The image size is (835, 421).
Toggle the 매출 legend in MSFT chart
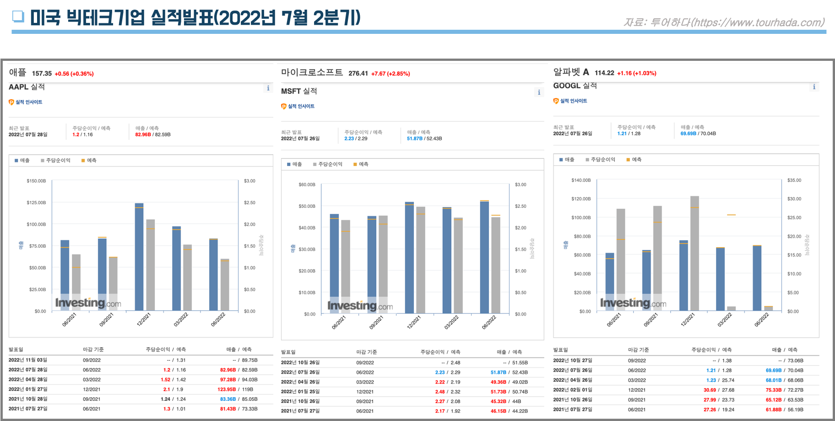click(294, 164)
